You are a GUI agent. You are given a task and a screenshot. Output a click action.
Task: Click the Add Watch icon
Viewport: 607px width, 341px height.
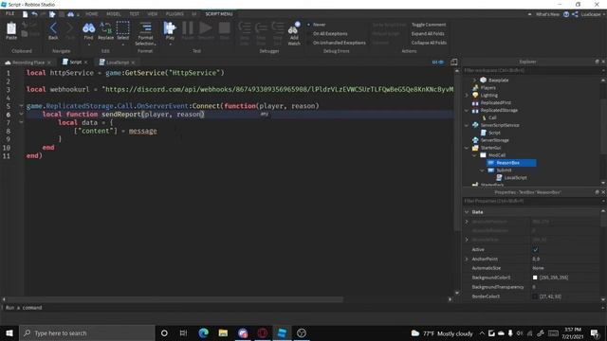point(294,28)
